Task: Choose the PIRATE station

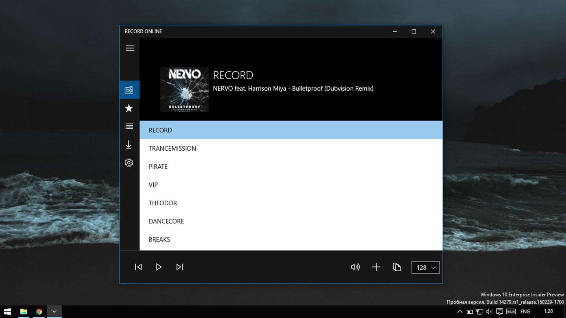Action: coord(291,166)
